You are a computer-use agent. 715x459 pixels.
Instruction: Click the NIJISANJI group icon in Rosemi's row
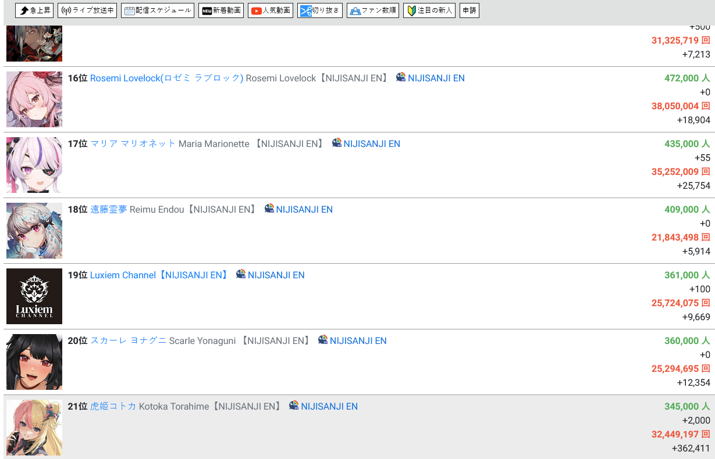pyautogui.click(x=401, y=77)
